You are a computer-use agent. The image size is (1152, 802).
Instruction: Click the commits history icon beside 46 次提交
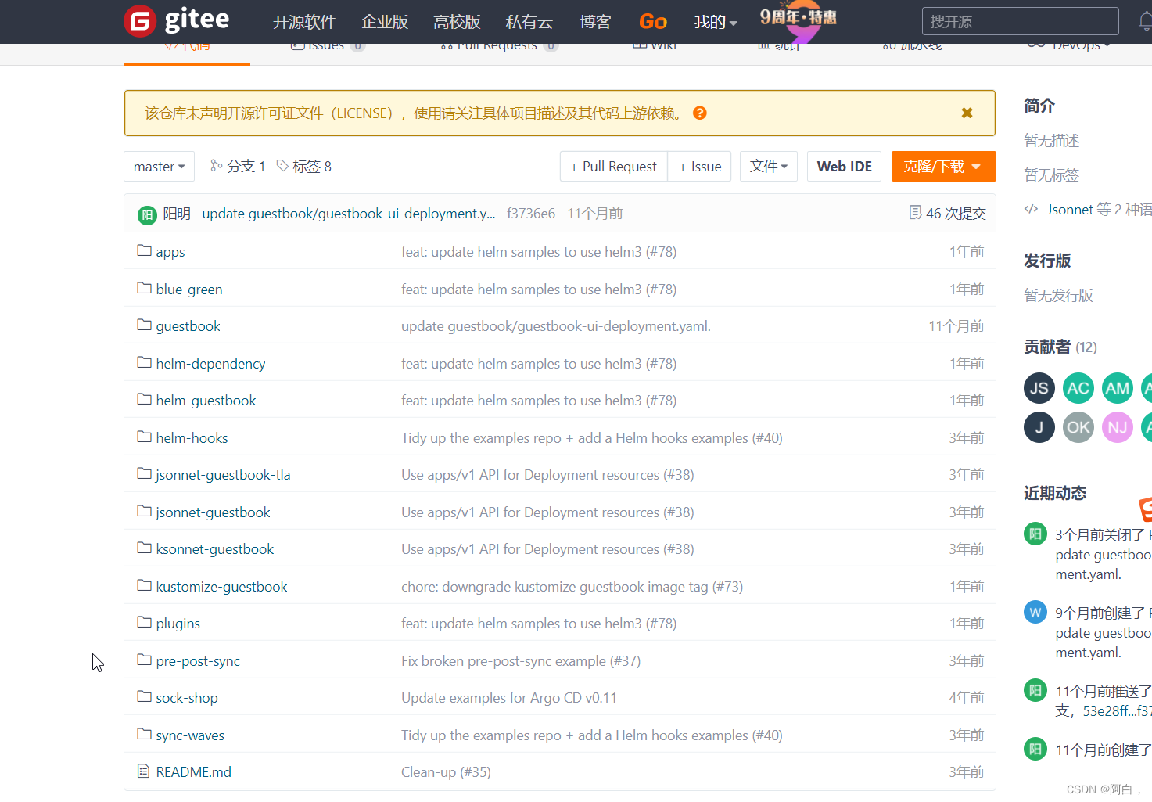click(x=915, y=213)
